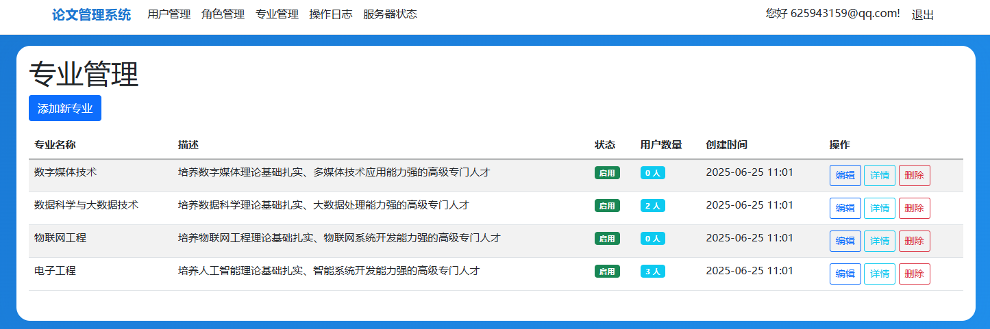Screen dimensions: 990x329
Task: Click the 状态 column header
Action: coord(605,145)
